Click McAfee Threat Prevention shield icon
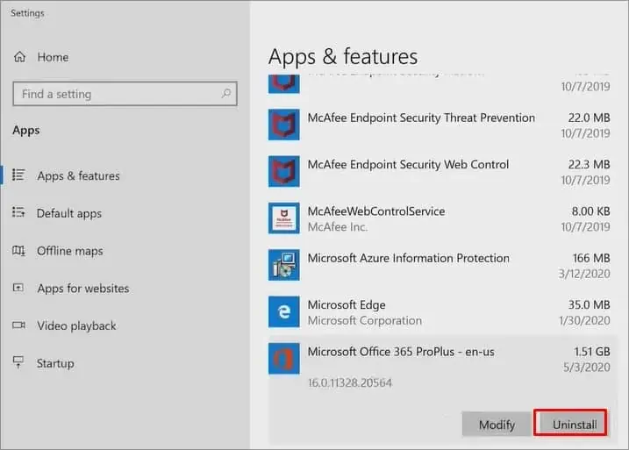The width and height of the screenshot is (629, 450). (x=284, y=125)
